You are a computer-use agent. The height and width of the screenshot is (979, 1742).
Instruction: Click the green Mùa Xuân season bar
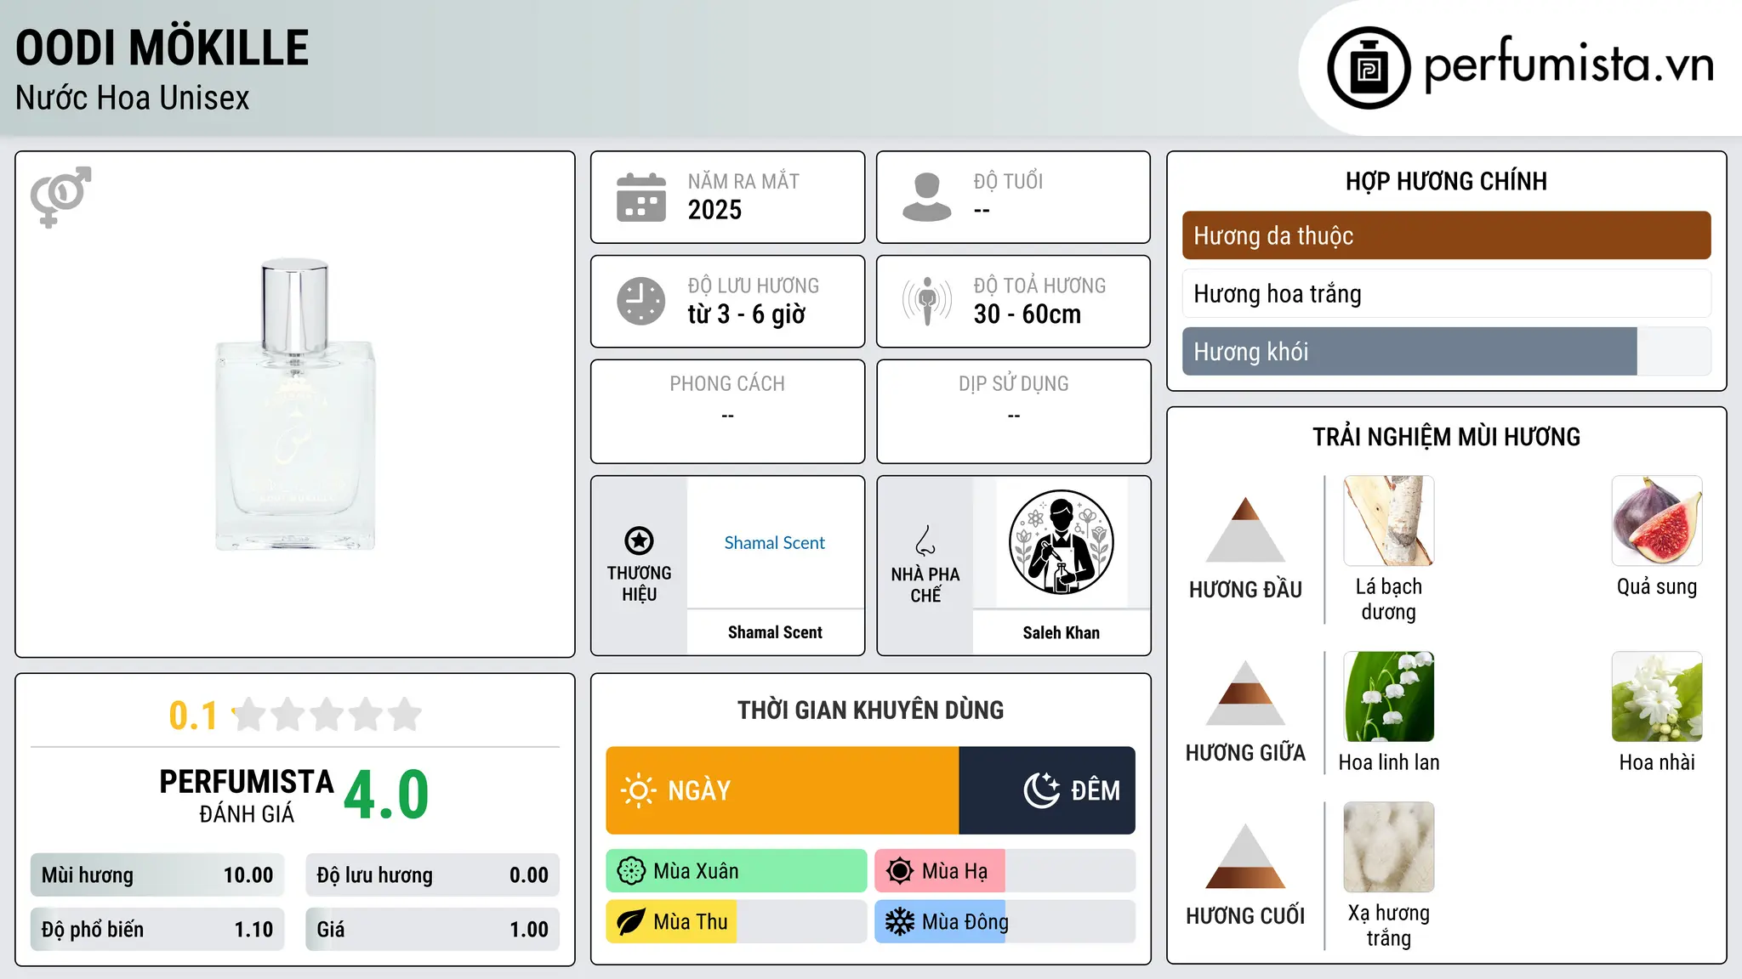(x=737, y=871)
